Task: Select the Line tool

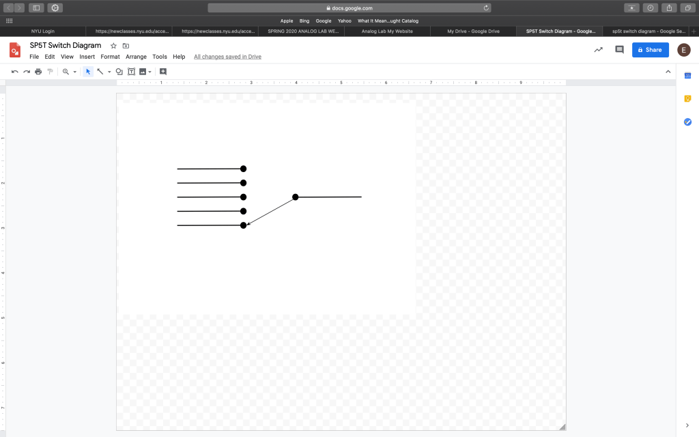Action: [x=100, y=72]
